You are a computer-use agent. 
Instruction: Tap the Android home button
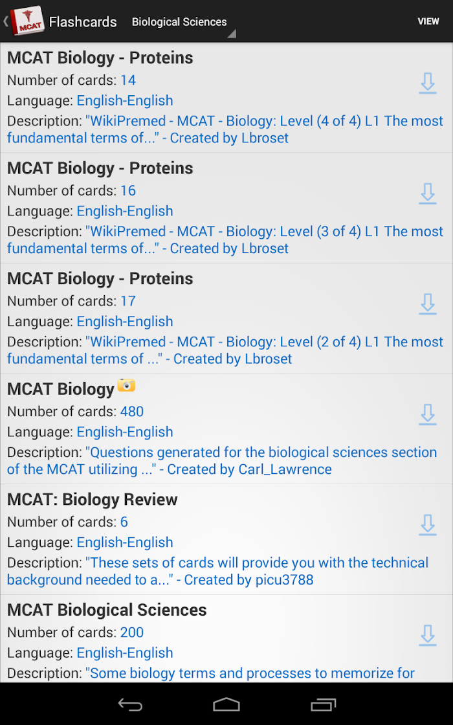tap(226, 704)
